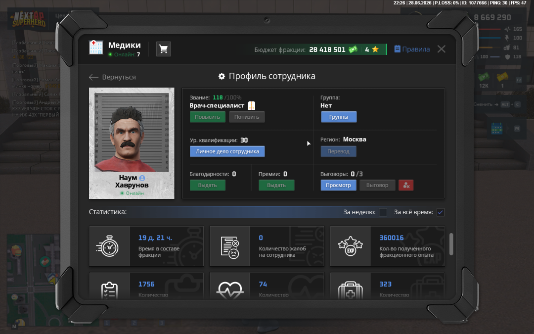The width and height of the screenshot is (534, 334).
Task: Click the money balance 8 669 290 in HUD
Action: [x=492, y=17]
